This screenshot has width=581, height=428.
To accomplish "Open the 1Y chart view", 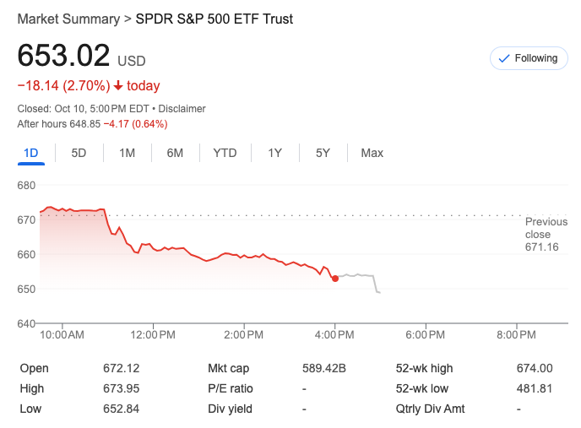I will [274, 153].
